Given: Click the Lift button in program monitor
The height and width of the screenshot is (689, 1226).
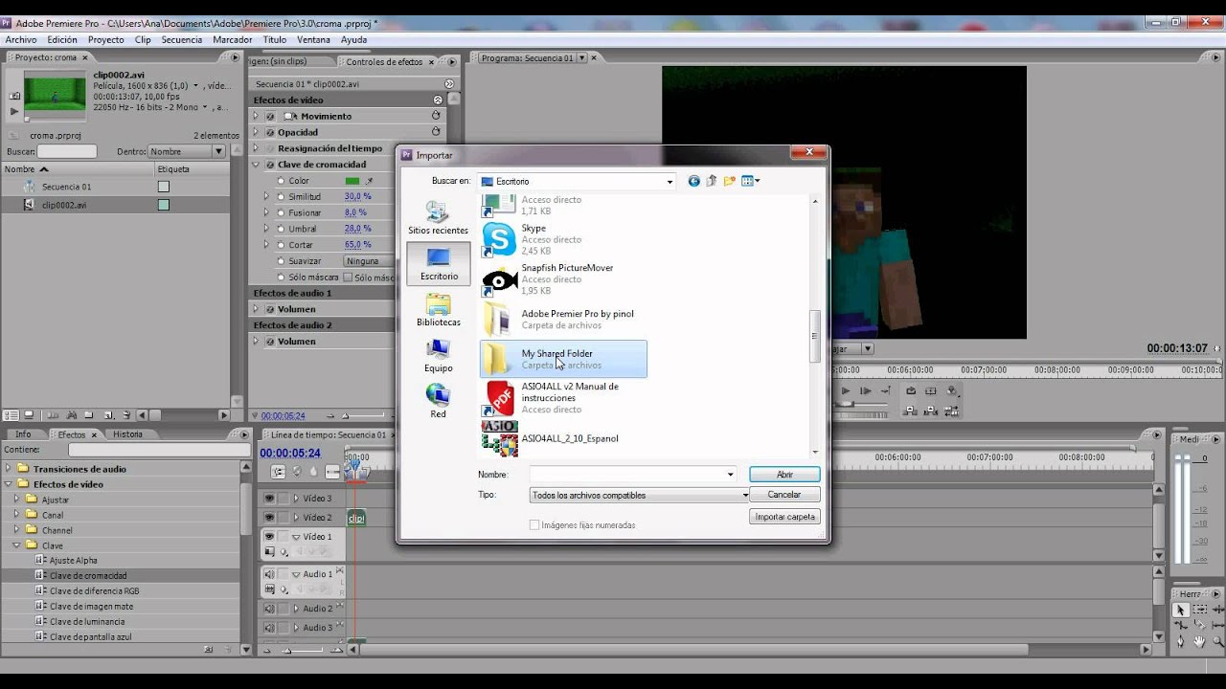Looking at the screenshot, I should tap(910, 412).
